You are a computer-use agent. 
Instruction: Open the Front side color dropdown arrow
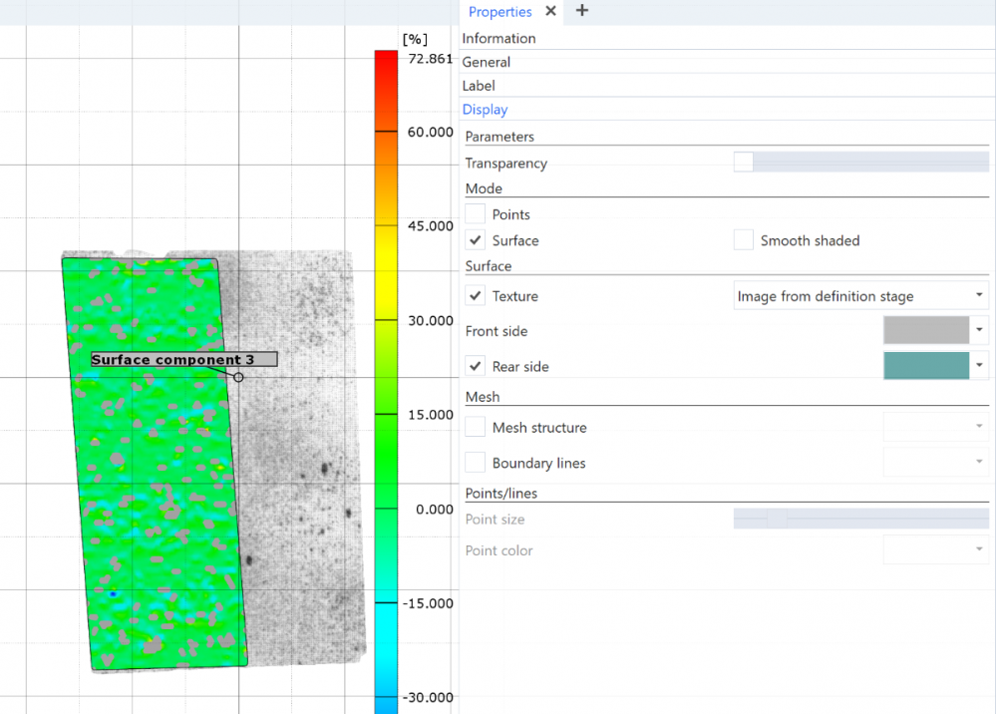tap(980, 330)
